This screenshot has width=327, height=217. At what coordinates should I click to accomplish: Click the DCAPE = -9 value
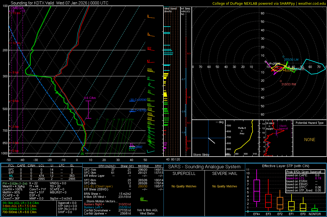11,195
